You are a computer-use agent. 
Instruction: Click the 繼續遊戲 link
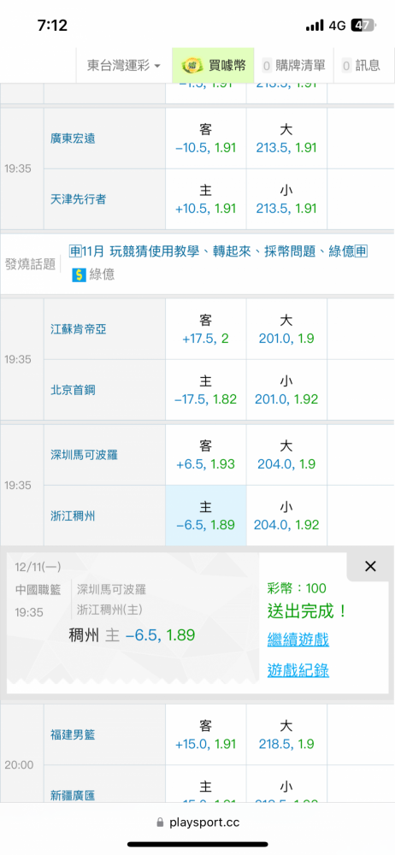click(x=298, y=640)
